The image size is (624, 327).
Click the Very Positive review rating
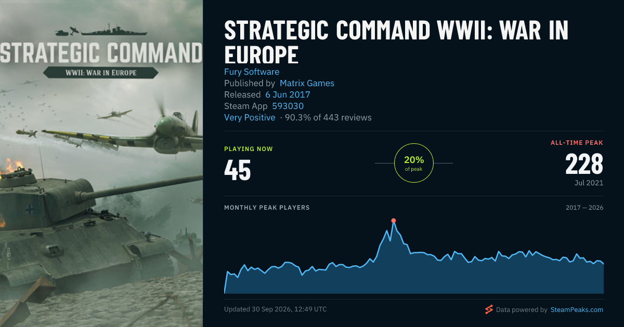(x=250, y=117)
